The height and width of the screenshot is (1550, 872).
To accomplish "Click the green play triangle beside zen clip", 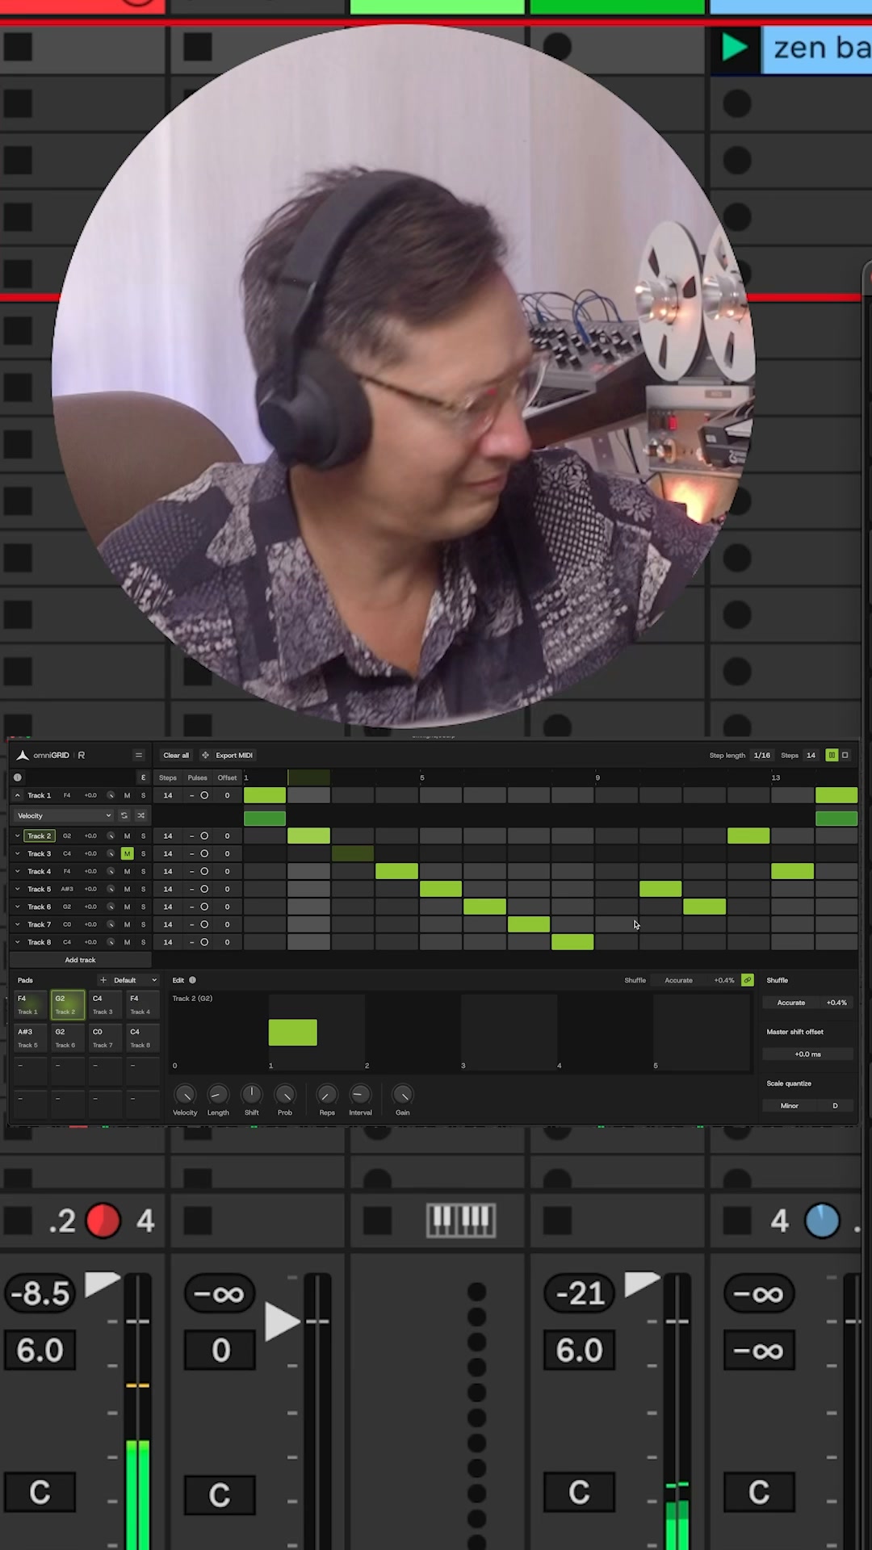I will (x=734, y=47).
